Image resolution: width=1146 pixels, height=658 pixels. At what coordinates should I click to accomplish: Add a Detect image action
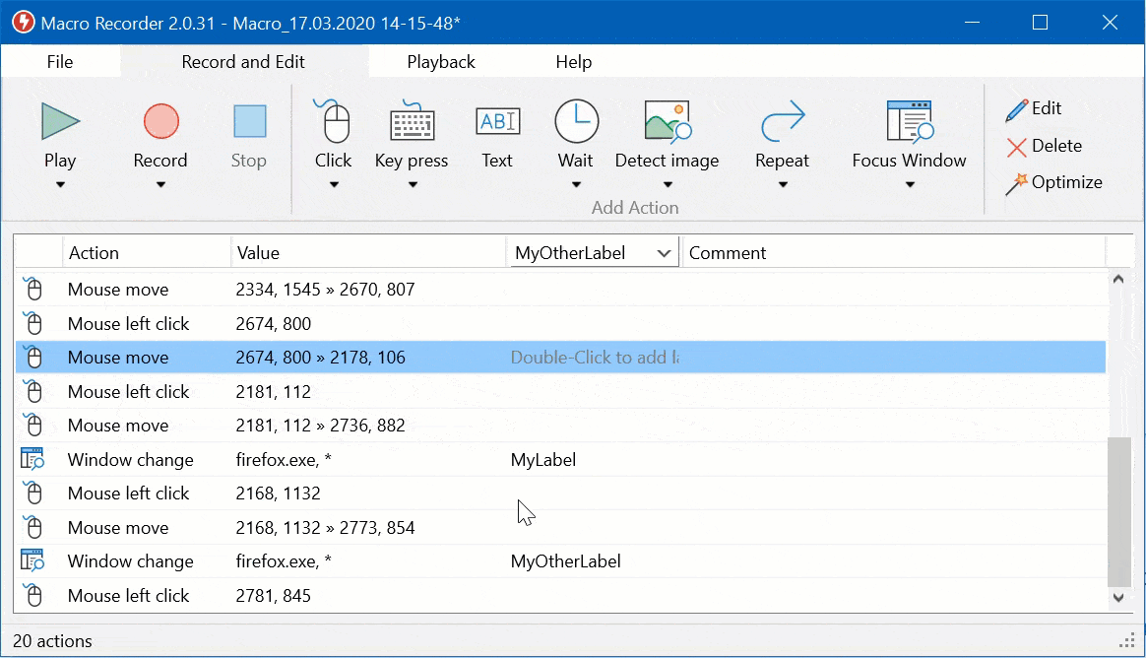tap(667, 122)
